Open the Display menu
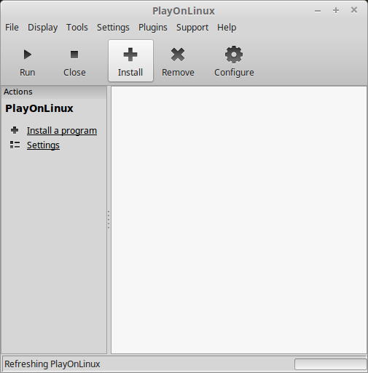368x373 pixels. click(x=43, y=28)
